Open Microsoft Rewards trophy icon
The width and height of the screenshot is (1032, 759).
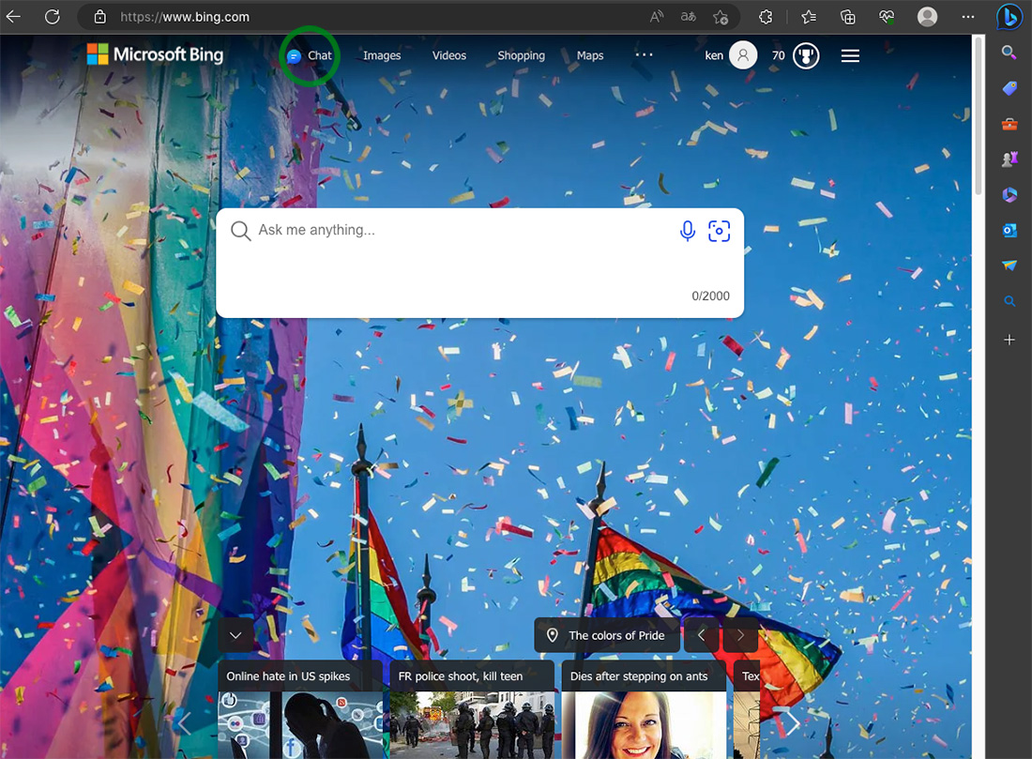805,56
